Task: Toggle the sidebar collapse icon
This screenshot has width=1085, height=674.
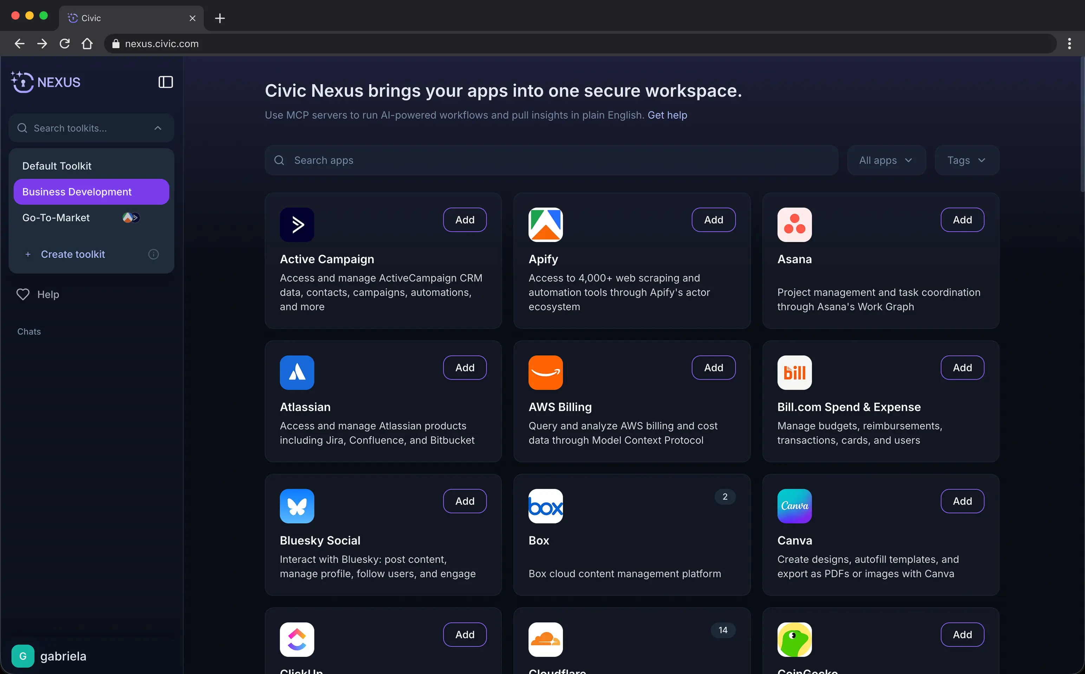Action: pos(165,82)
